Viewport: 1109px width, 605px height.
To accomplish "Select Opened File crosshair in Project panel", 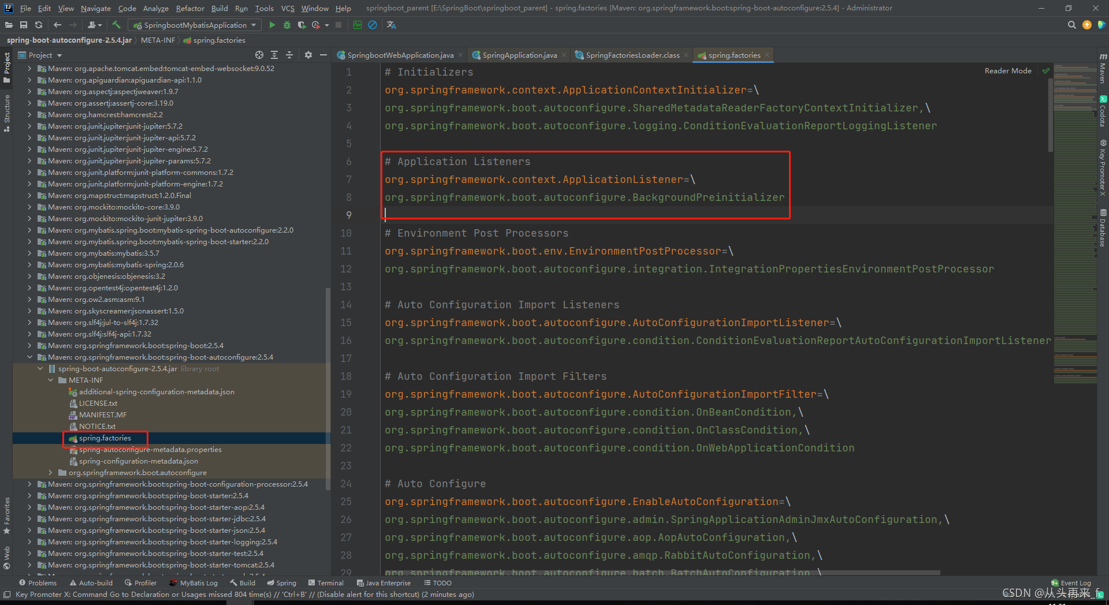I will (259, 55).
